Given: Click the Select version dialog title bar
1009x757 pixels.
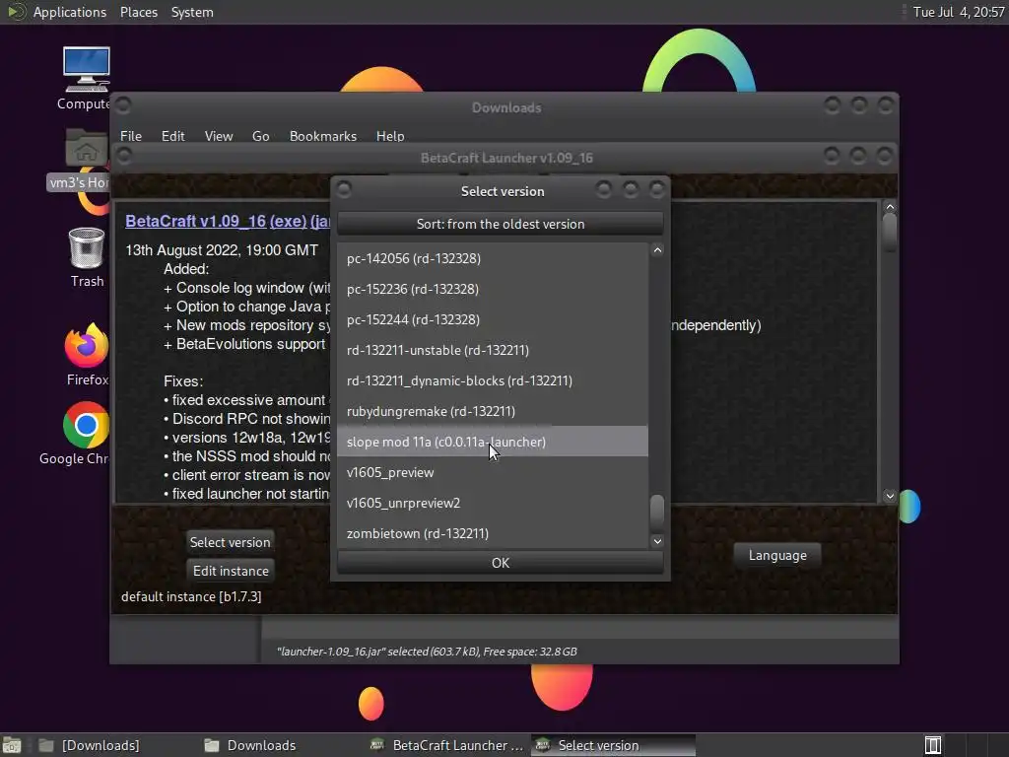Looking at the screenshot, I should point(502,191).
